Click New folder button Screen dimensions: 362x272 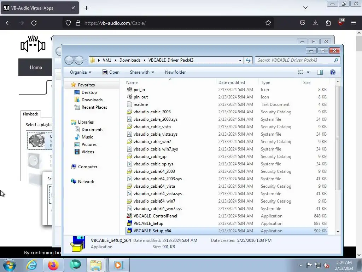pyautogui.click(x=175, y=72)
